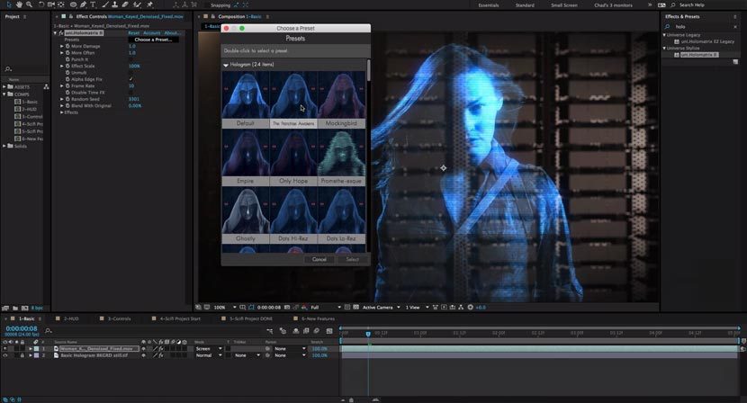Click the About link in Effect Controls
The image size is (747, 403).
[x=172, y=33]
